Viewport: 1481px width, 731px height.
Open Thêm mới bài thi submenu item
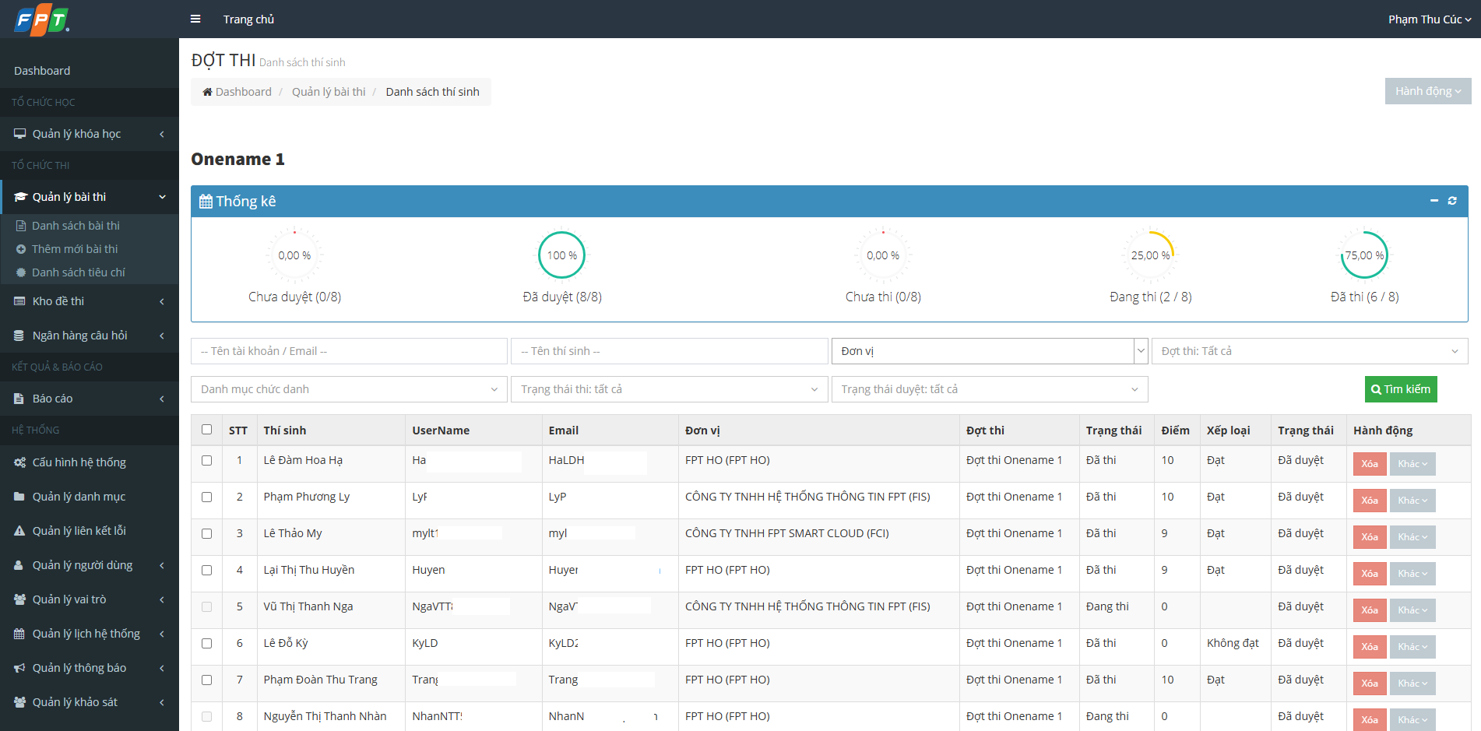(75, 249)
